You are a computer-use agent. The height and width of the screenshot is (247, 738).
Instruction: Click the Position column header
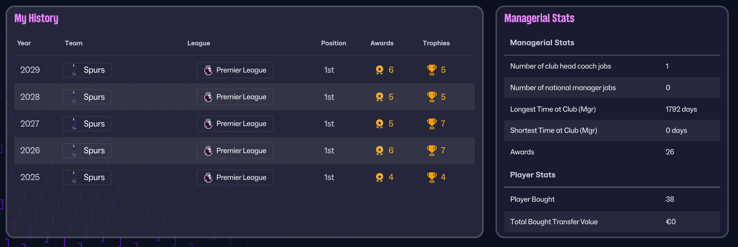pos(333,43)
